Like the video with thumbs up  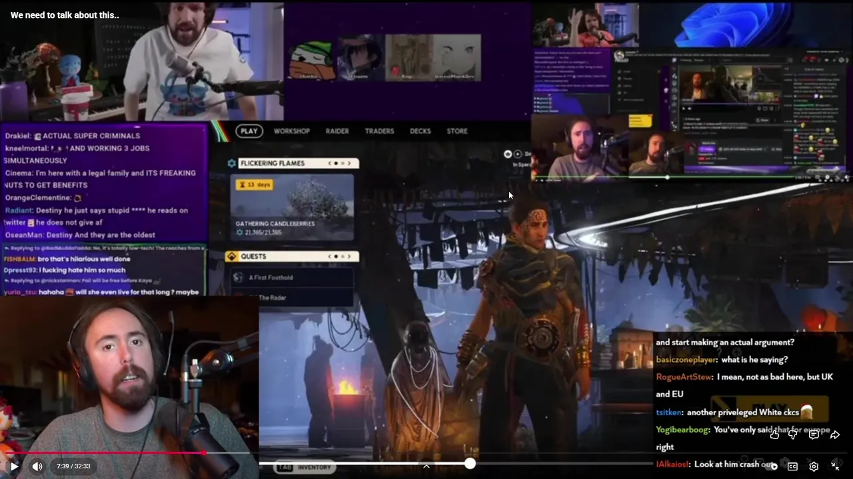pyautogui.click(x=774, y=434)
